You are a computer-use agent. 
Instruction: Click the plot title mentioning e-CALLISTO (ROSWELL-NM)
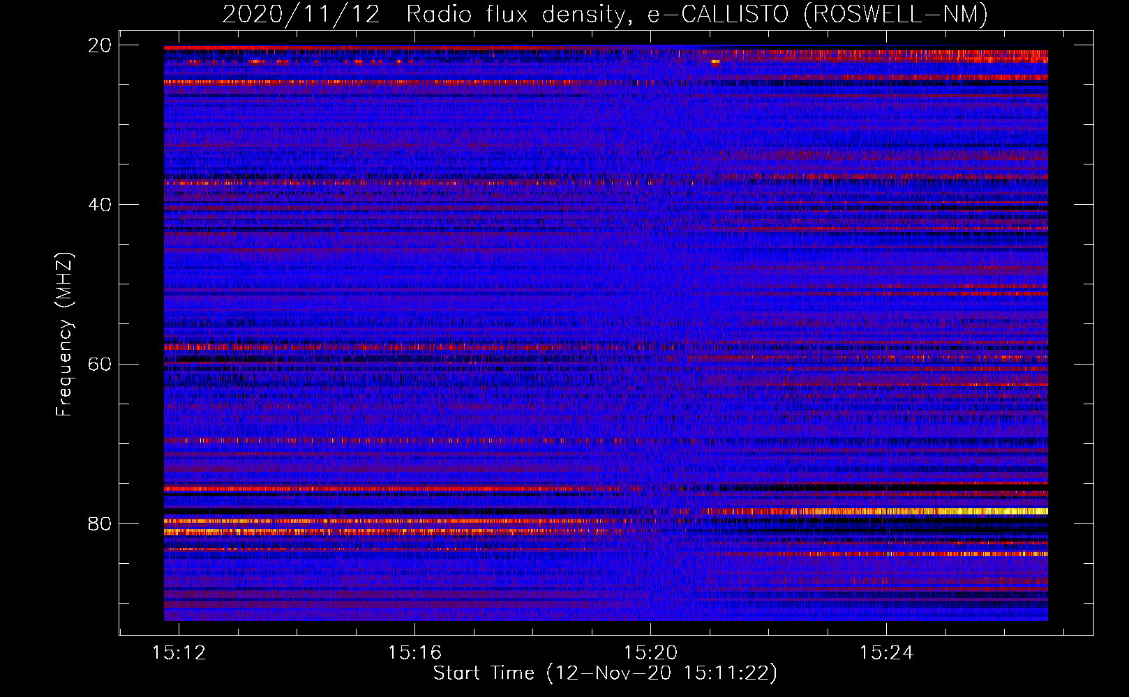pyautogui.click(x=605, y=14)
